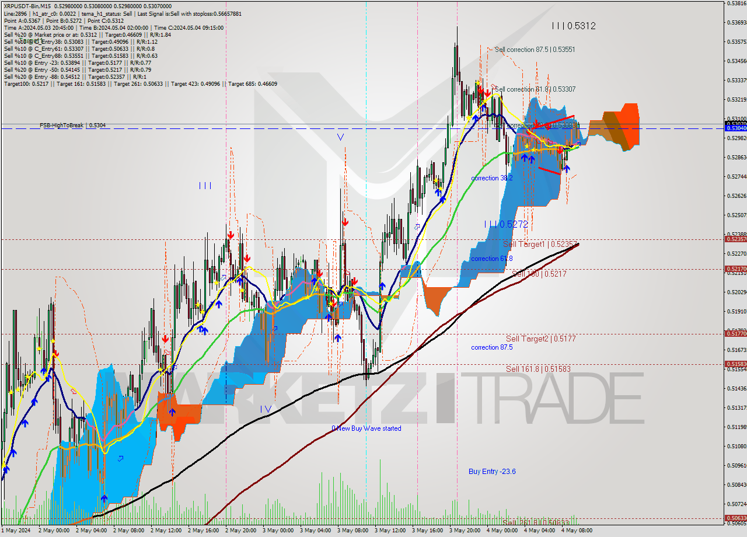Image resolution: width=747 pixels, height=537 pixels.
Task: Click the 'Sell correction 61.8 | 0.53307' label
Action: click(x=535, y=89)
